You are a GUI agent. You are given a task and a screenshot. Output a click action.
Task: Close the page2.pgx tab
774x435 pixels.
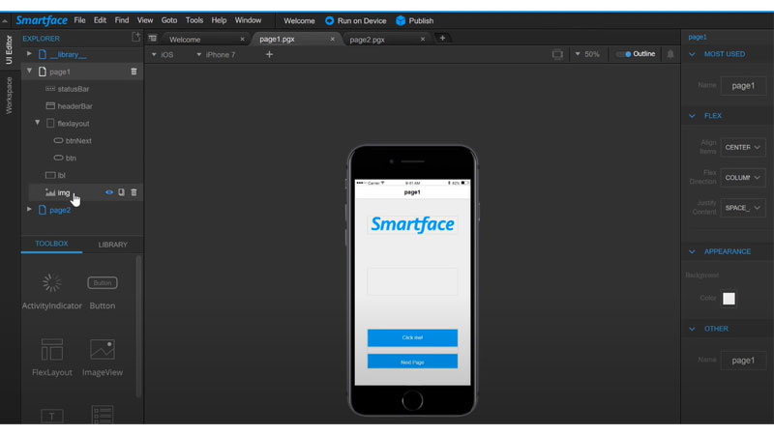coord(423,39)
